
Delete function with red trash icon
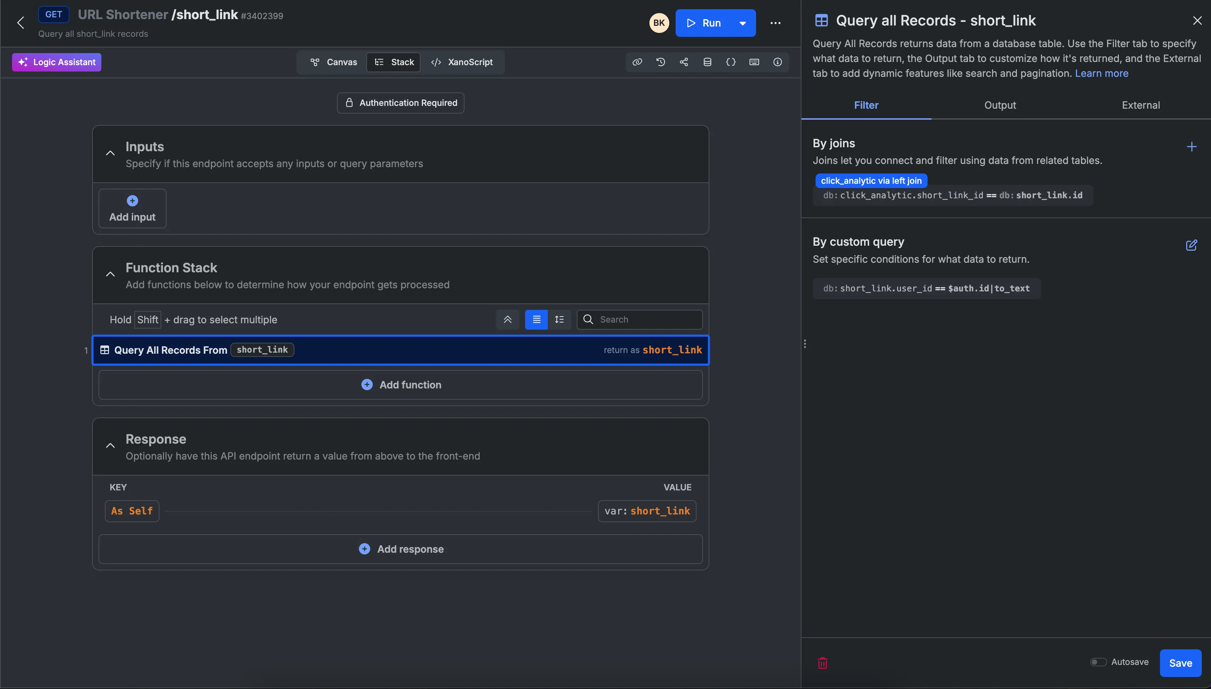(822, 663)
